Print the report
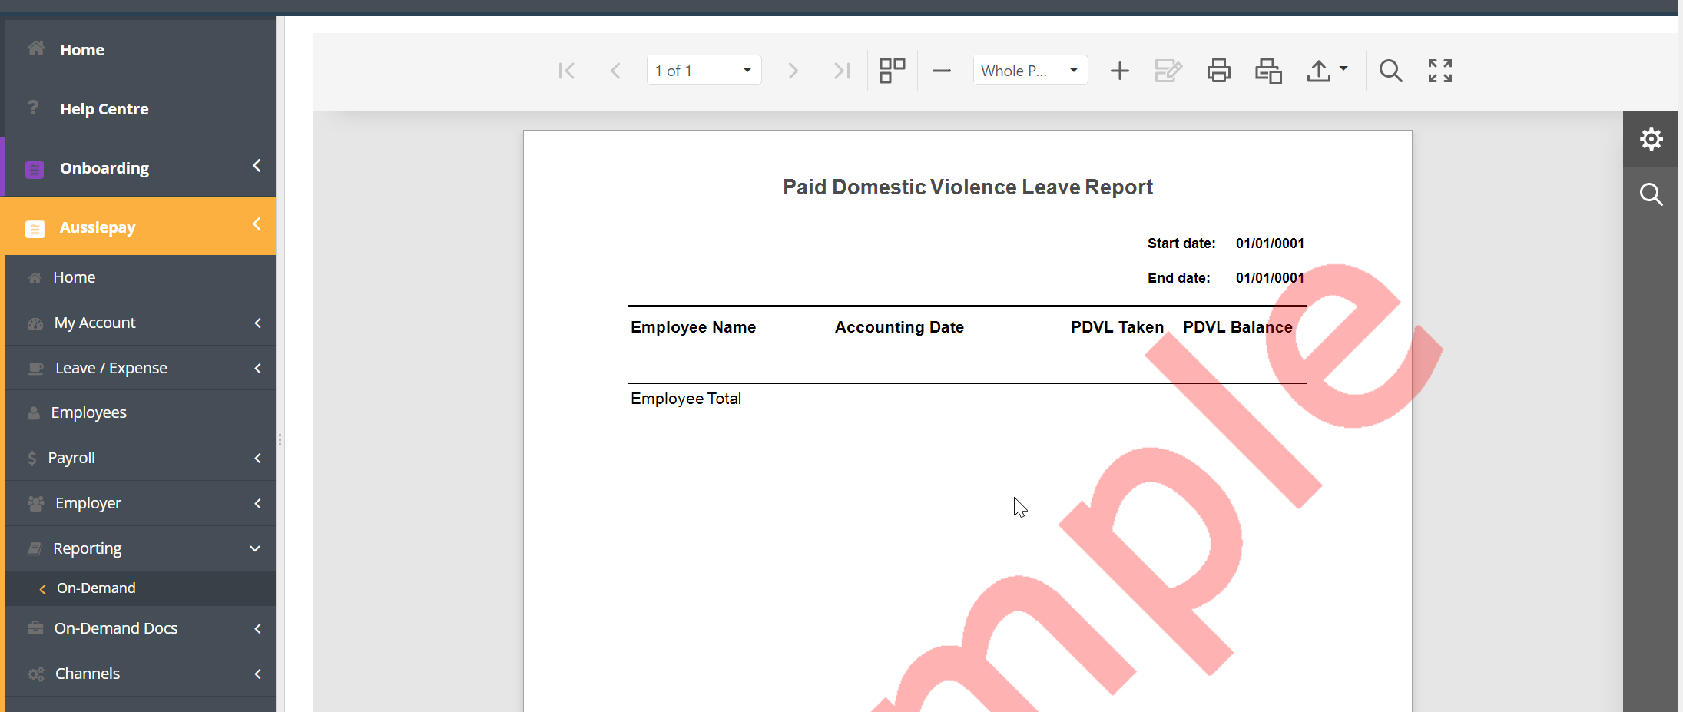Image resolution: width=1683 pixels, height=712 pixels. pos(1219,71)
